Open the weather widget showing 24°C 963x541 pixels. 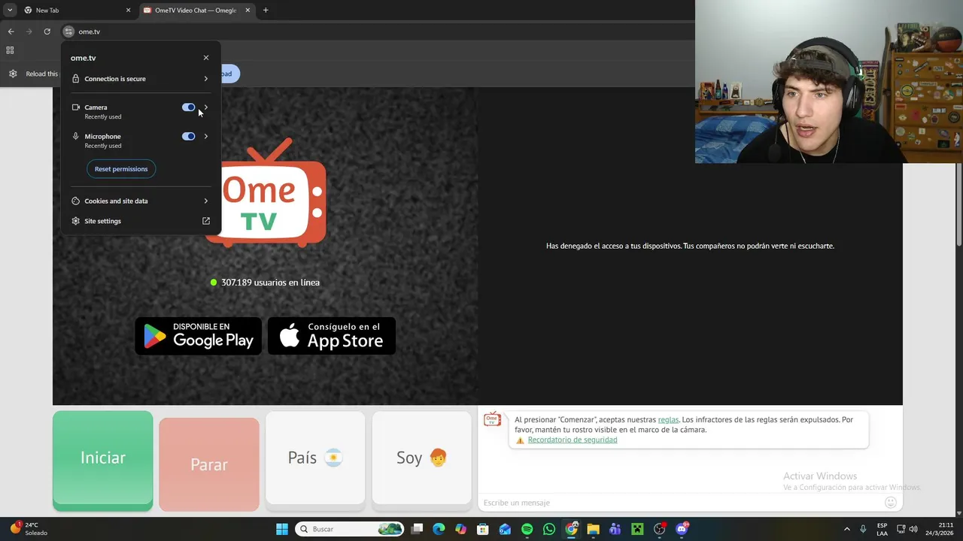[x=29, y=529]
